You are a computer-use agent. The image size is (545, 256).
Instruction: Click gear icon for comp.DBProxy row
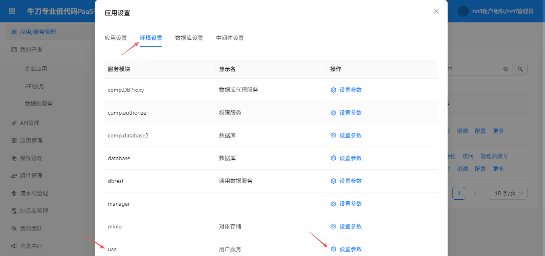333,90
